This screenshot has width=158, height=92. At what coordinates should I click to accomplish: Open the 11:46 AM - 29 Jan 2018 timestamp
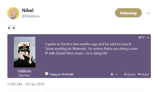[x=26, y=84]
